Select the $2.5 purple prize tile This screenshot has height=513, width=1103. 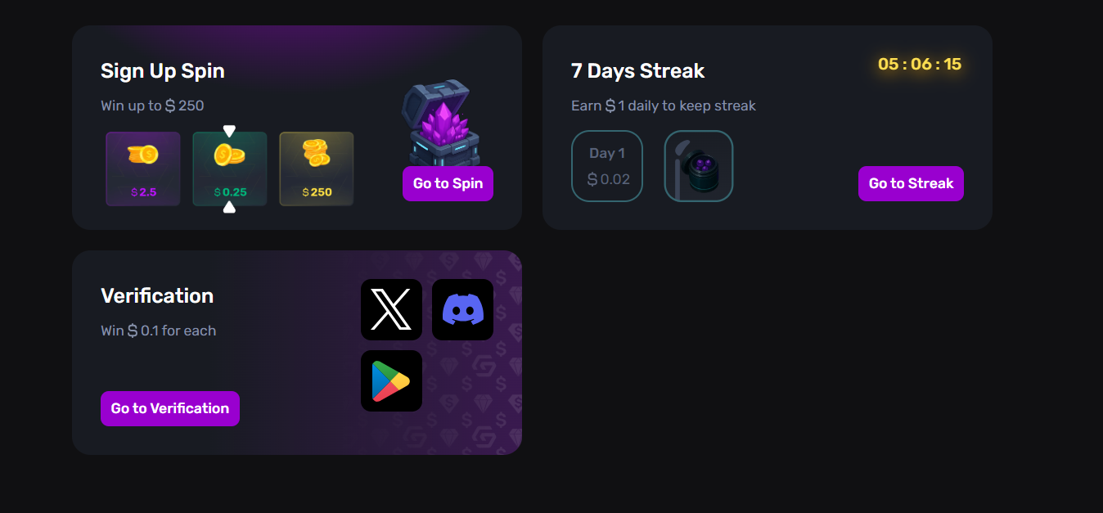(x=143, y=169)
